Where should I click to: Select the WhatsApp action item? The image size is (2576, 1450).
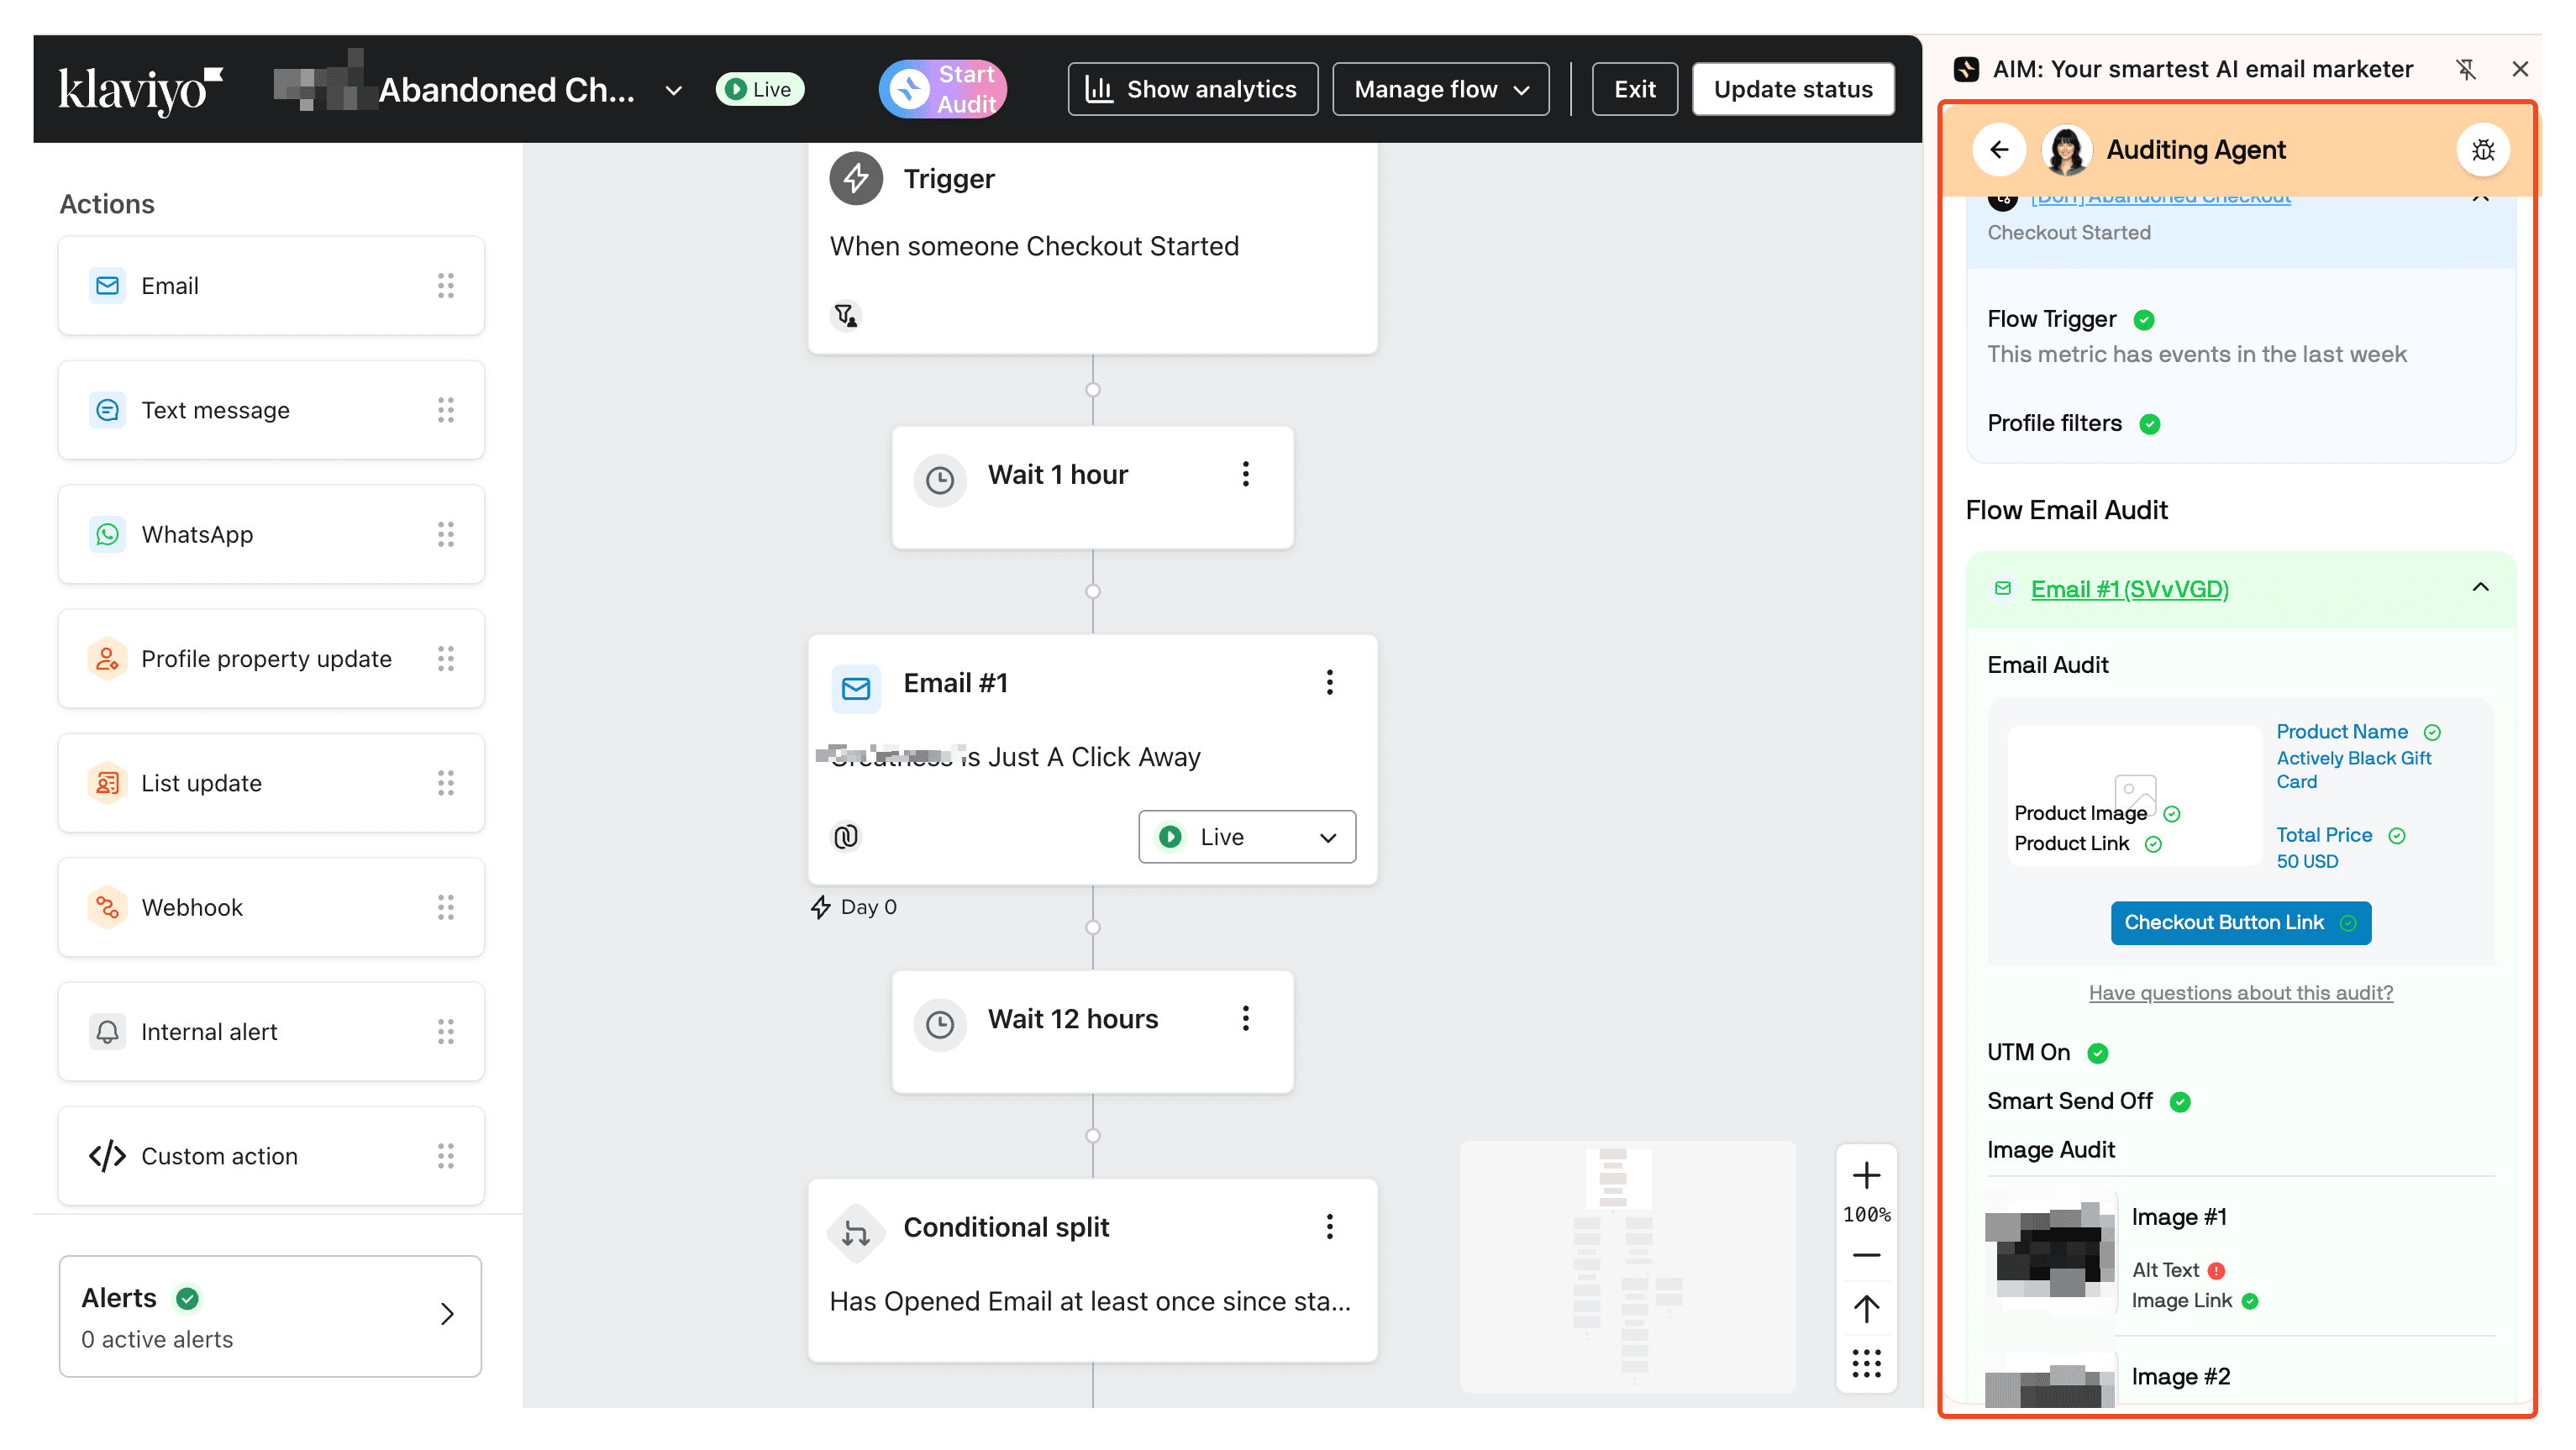coord(270,535)
